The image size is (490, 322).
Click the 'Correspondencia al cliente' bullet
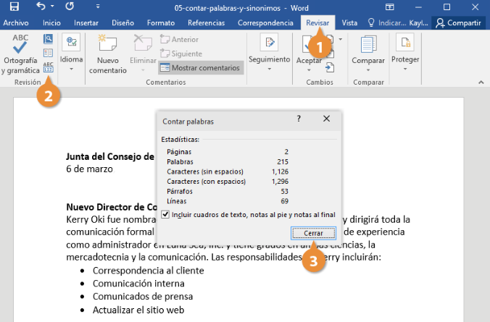(x=148, y=270)
